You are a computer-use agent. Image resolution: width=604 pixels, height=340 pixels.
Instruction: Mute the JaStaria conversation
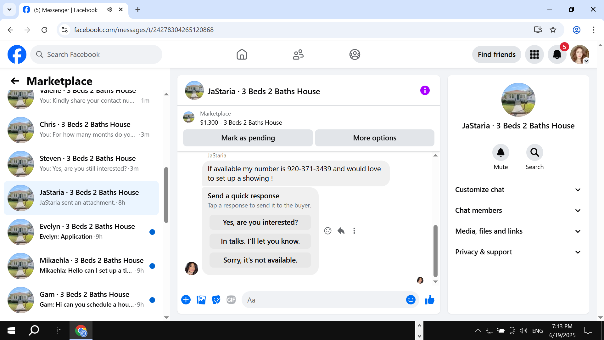pos(501,153)
